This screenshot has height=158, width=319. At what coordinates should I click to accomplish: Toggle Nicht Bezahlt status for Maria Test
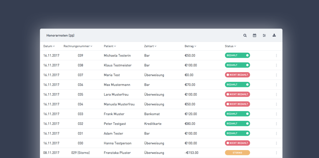pyautogui.click(x=237, y=75)
